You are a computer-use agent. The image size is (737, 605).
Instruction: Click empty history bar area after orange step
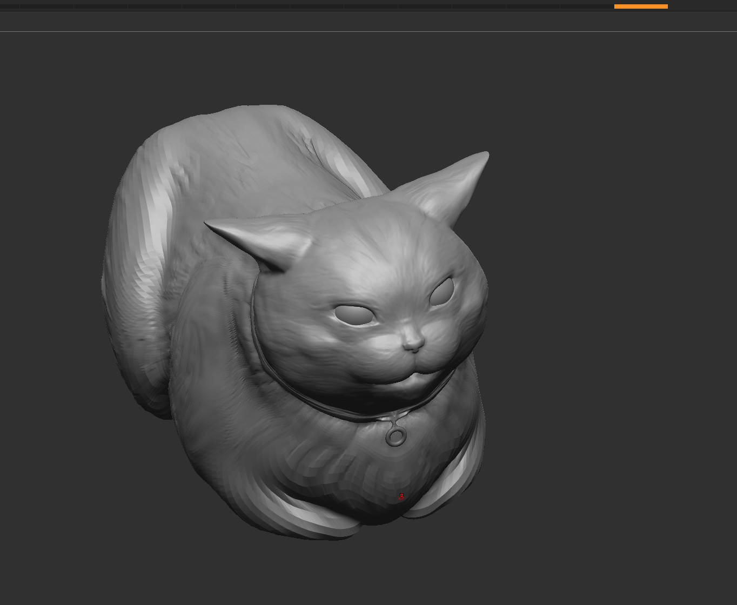pos(702,6)
